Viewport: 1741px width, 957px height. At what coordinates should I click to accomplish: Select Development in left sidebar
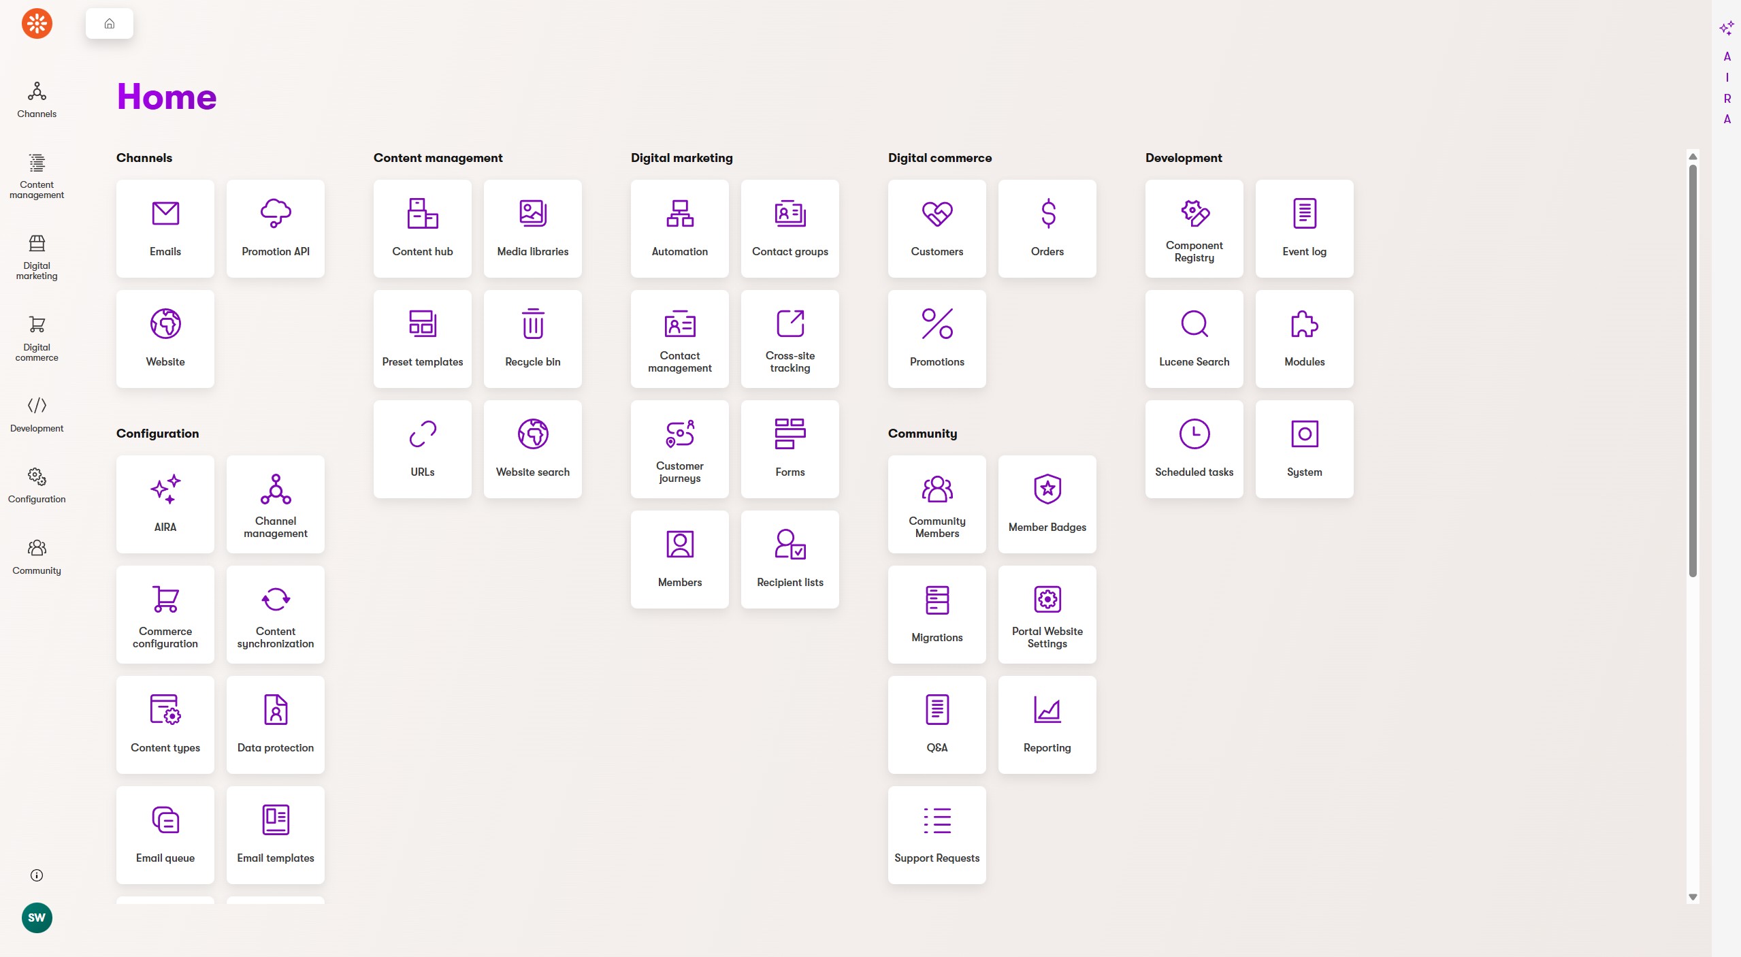pyautogui.click(x=37, y=414)
